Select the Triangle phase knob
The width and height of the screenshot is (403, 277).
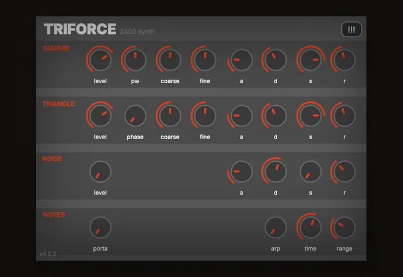pyautogui.click(x=135, y=116)
